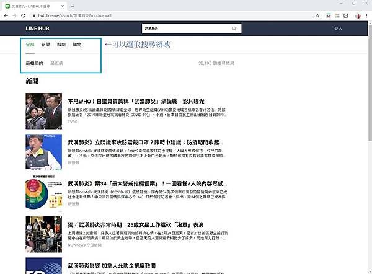The image size is (372, 274).
Task: Click the second browser extension icon
Action: click(337, 15)
